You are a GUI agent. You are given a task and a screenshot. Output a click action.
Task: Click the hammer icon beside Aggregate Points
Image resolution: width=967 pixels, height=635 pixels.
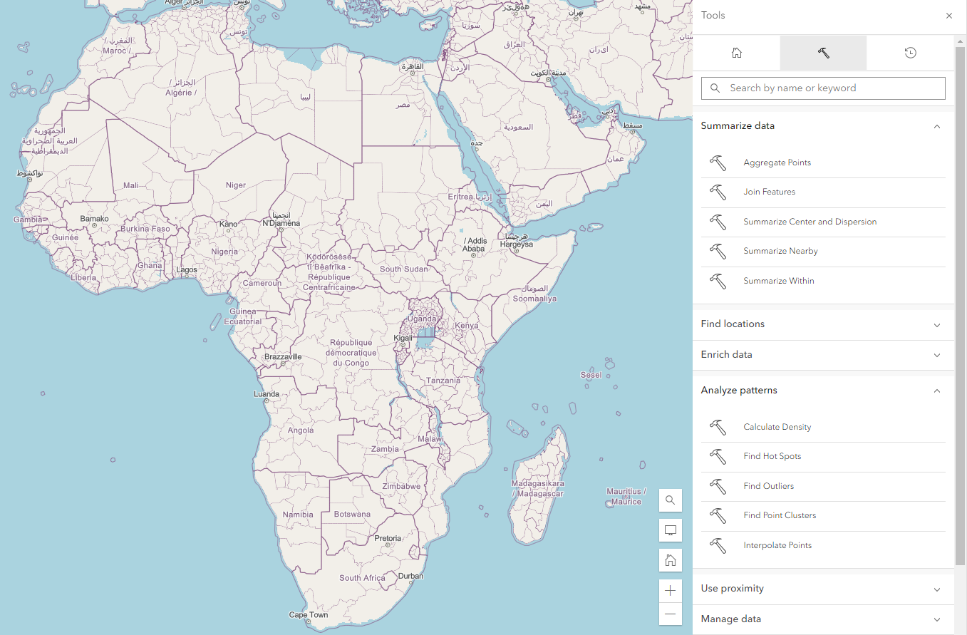coord(718,162)
